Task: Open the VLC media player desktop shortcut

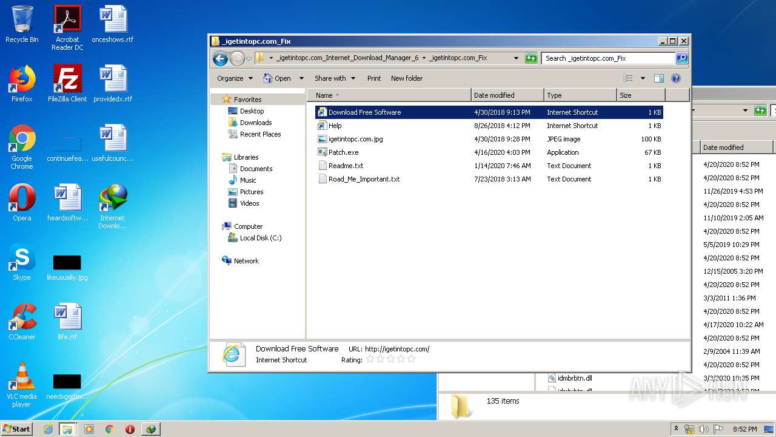Action: coord(22,385)
